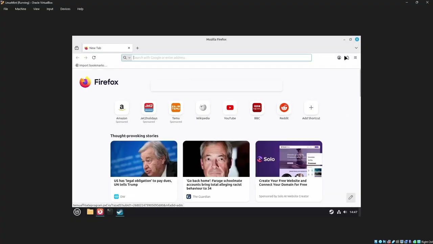
Task: Click the "Mozilla Firefox" window title
Action: pos(216,39)
